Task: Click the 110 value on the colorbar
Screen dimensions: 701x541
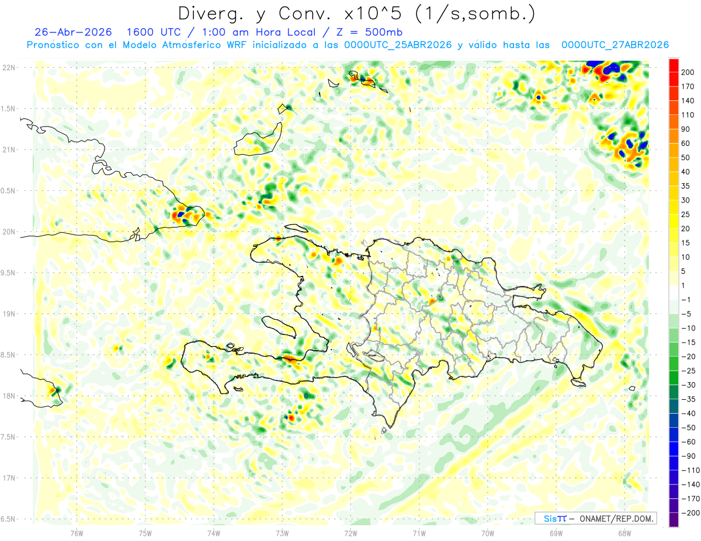Action: 689,115
